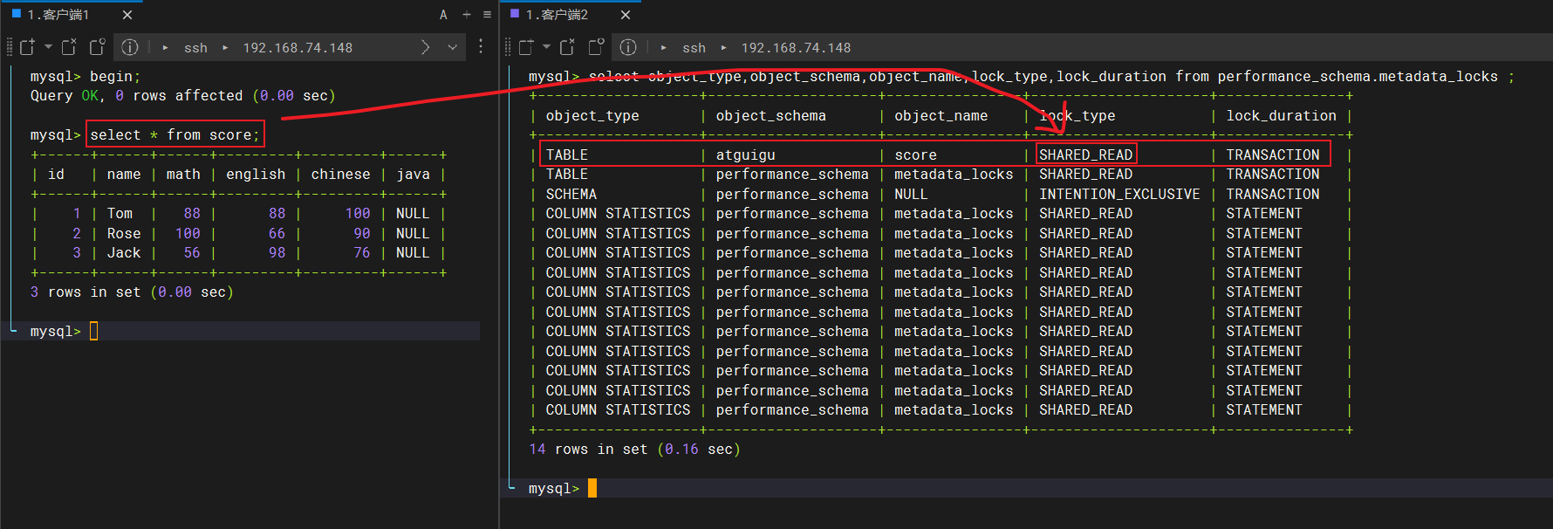Expand the new session dropdown arrow in 客户端1 toolbar

(48, 47)
